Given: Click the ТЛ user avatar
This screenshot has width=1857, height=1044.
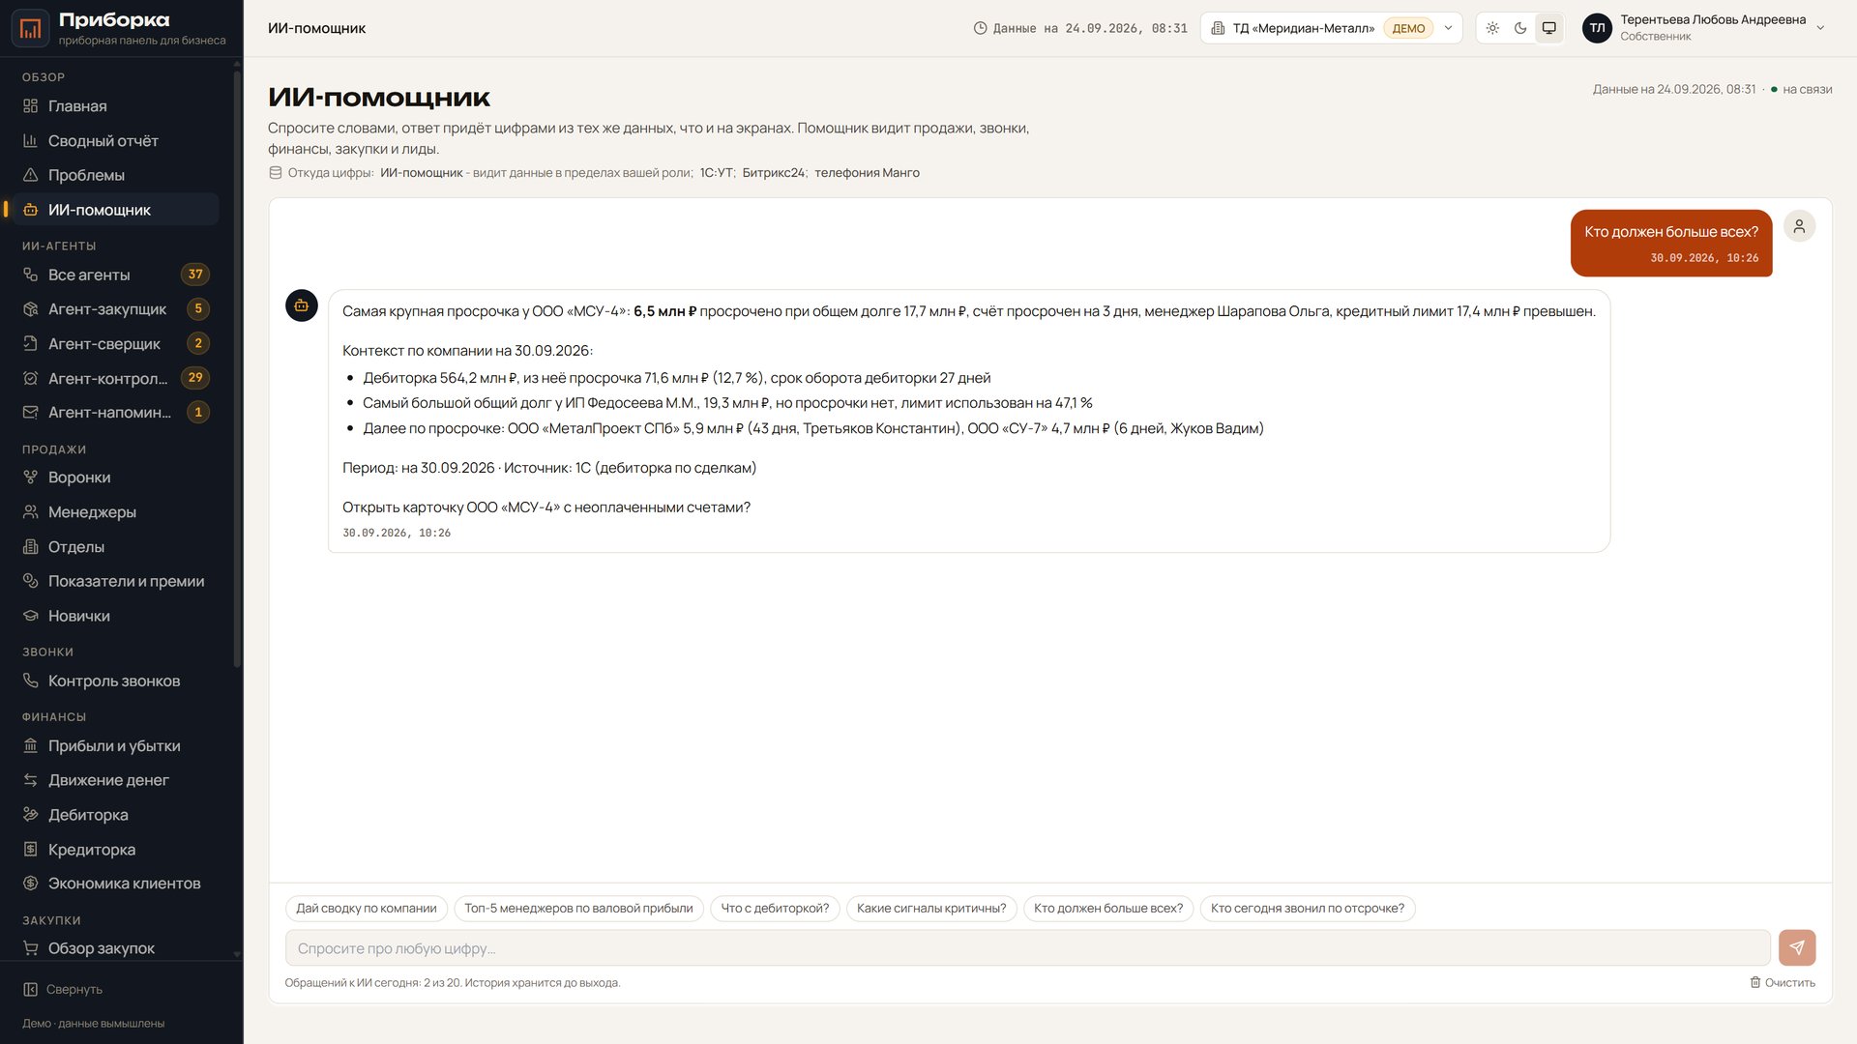Looking at the screenshot, I should (x=1597, y=28).
